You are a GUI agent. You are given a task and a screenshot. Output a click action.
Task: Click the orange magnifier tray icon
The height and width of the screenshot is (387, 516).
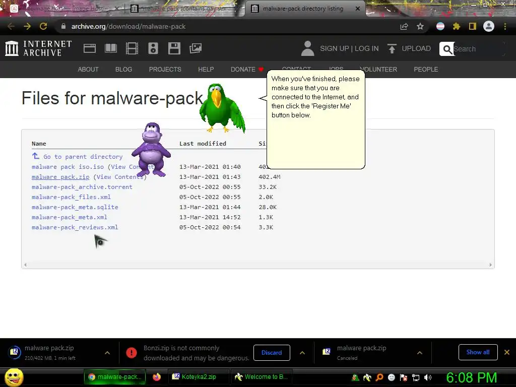379,377
